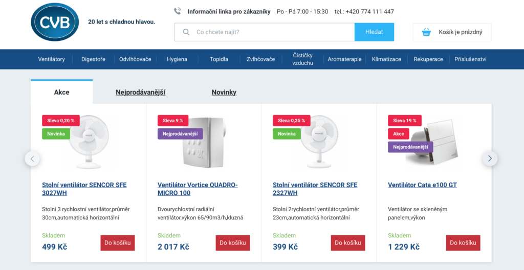Add Vortice QUADRO-MICRO 100 to cart
This screenshot has width=524, height=270.
pos(233,243)
